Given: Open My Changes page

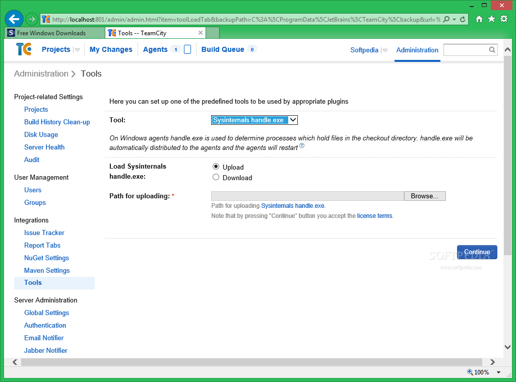Looking at the screenshot, I should pos(111,49).
